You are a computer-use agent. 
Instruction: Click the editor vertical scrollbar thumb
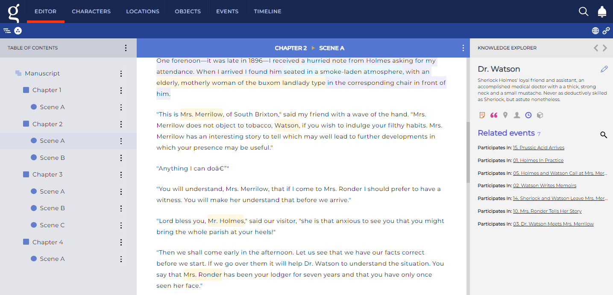[468, 152]
